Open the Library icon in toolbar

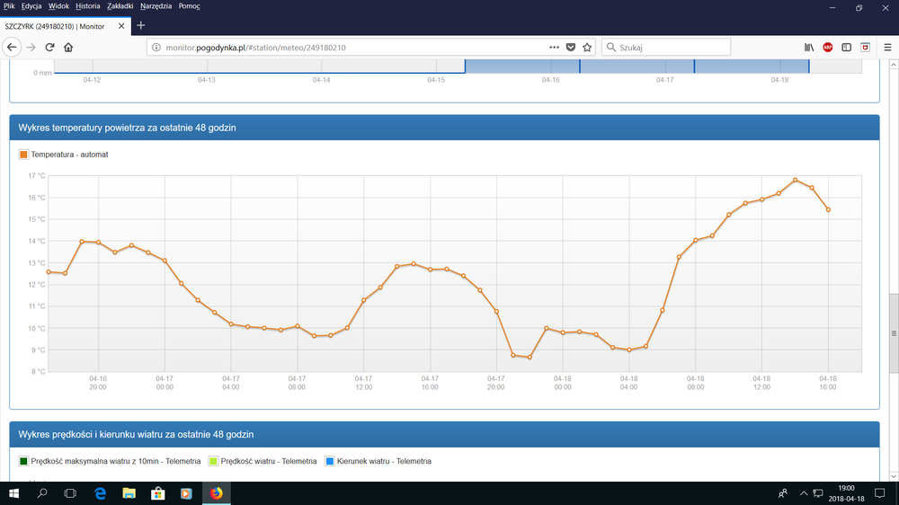pos(809,48)
